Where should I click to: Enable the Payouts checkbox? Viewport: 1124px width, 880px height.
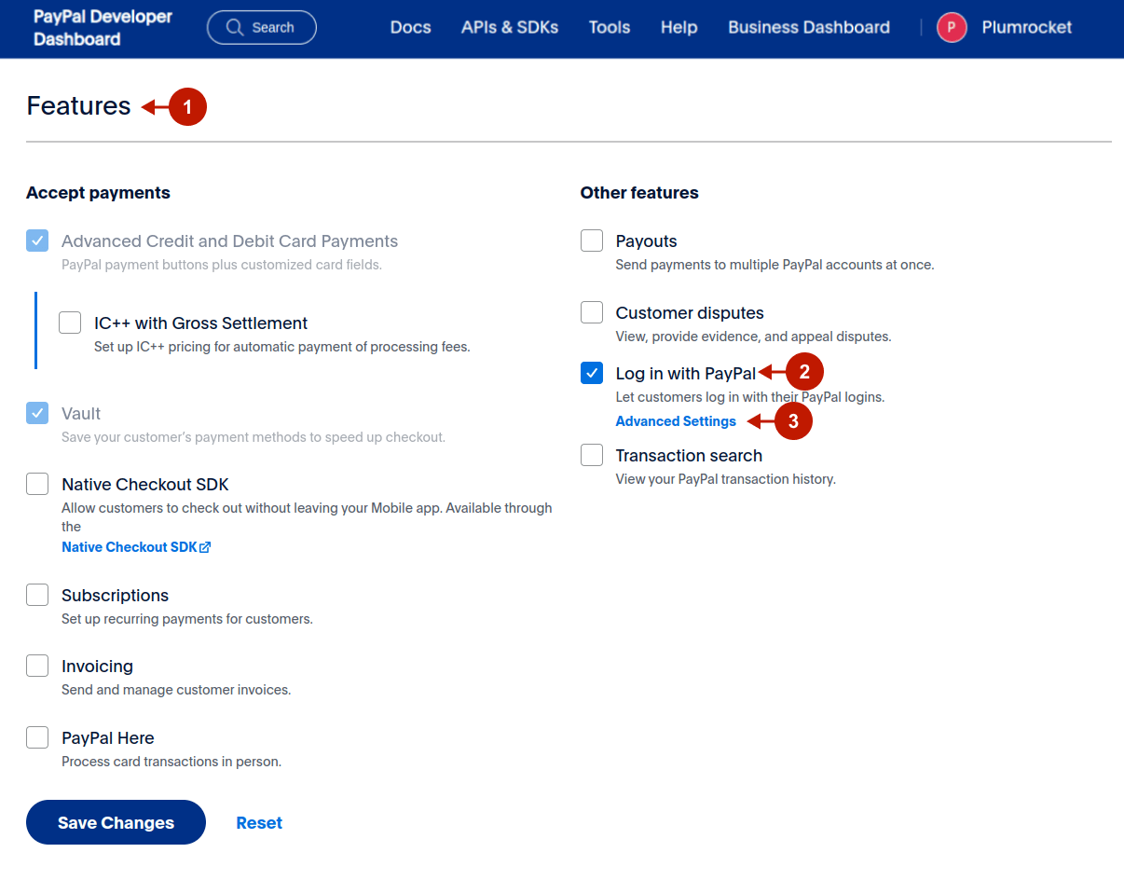point(592,241)
